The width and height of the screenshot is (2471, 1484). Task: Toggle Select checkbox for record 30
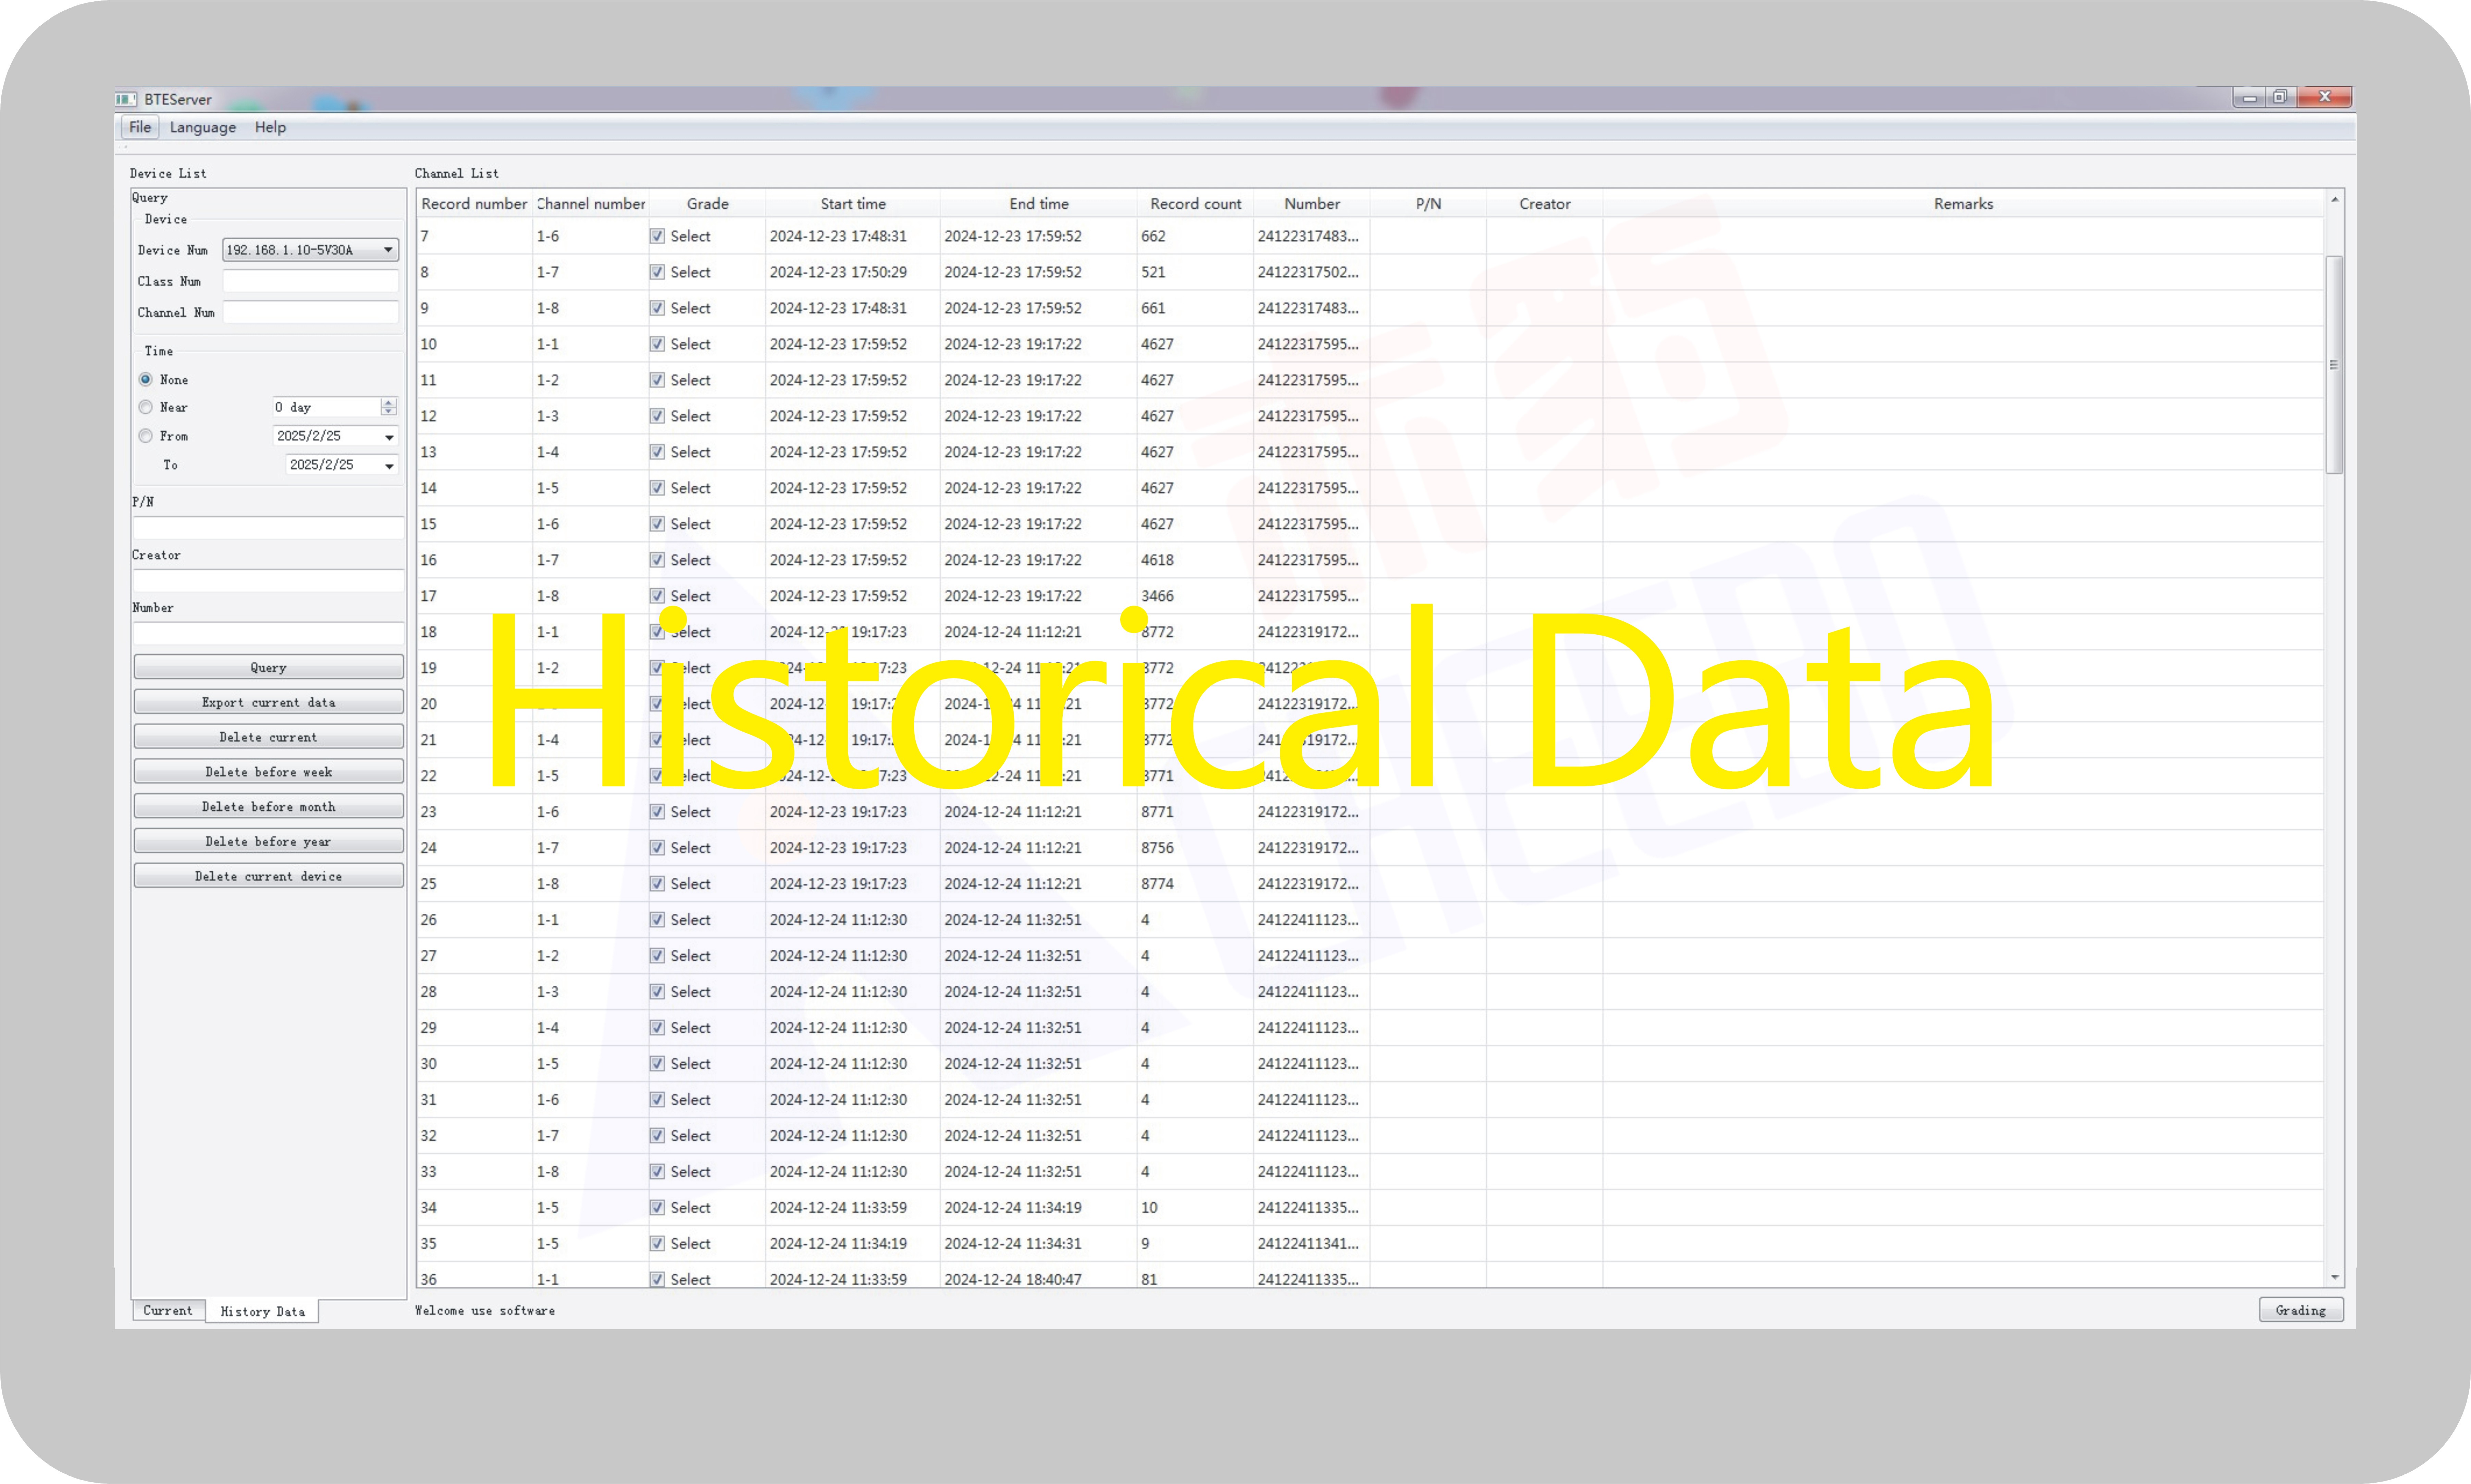coord(657,1064)
